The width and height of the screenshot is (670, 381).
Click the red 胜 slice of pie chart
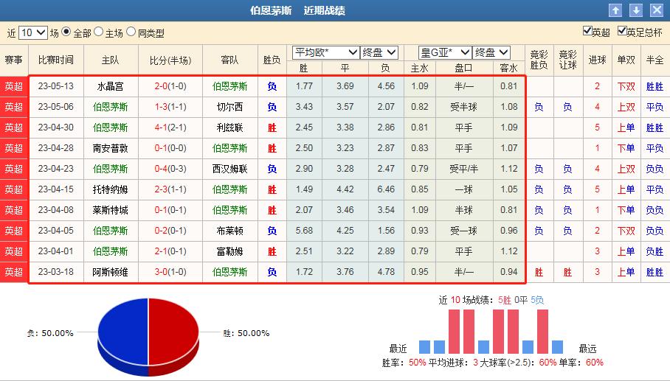point(173,331)
